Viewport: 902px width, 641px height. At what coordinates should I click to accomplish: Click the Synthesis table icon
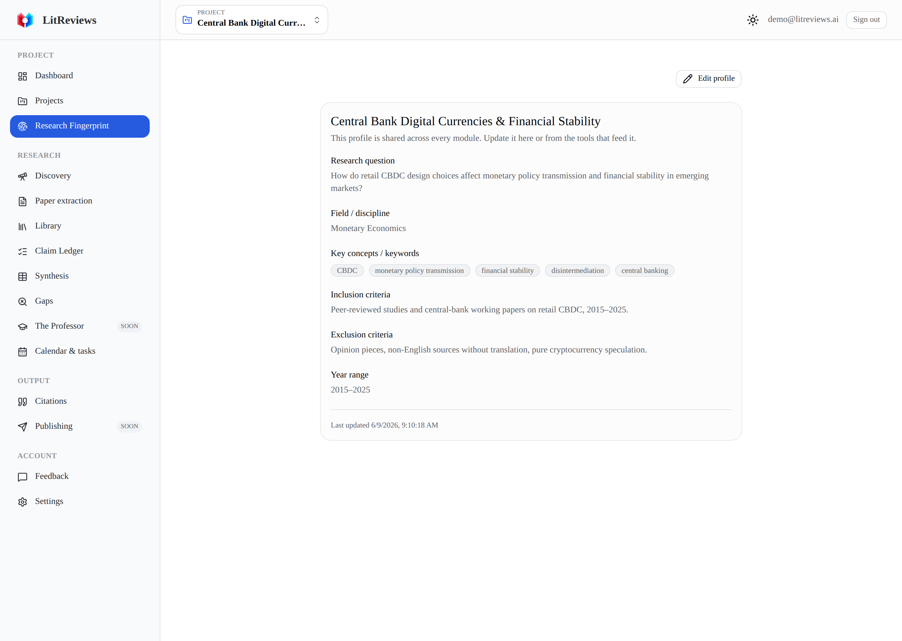(23, 277)
